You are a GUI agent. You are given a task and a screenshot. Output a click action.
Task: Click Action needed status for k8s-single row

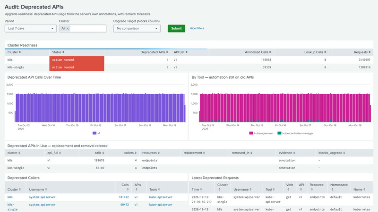(x=77, y=67)
